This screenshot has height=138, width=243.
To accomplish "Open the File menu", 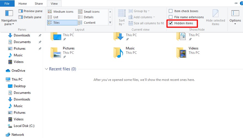I will tap(7, 3).
